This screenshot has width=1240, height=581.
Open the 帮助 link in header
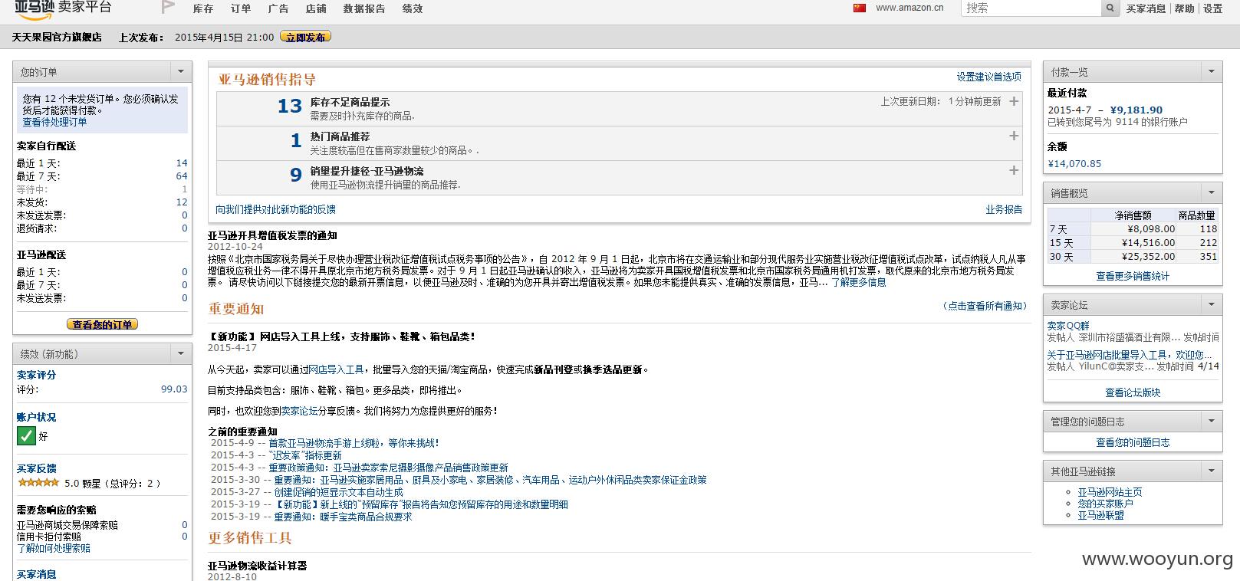tap(1185, 8)
